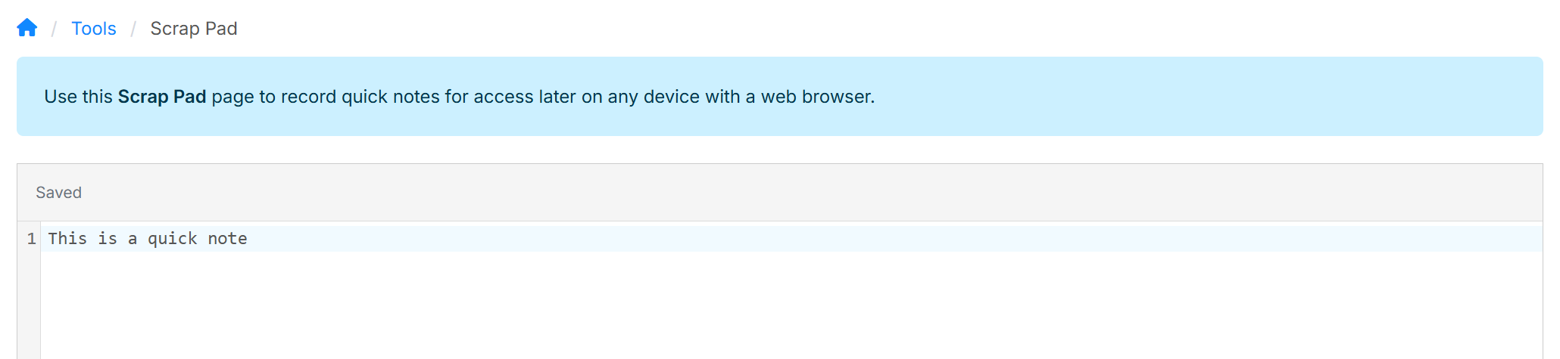Click the words 'web browser' in the banner
Image resolution: width=1560 pixels, height=359 pixels.
(816, 97)
